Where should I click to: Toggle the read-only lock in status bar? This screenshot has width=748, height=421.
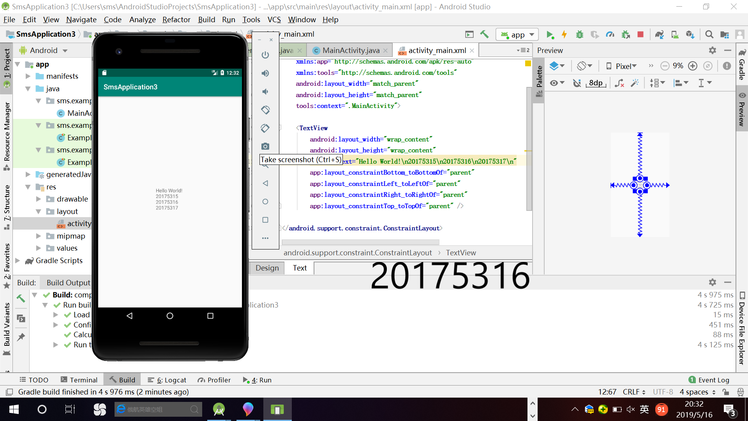click(x=725, y=392)
